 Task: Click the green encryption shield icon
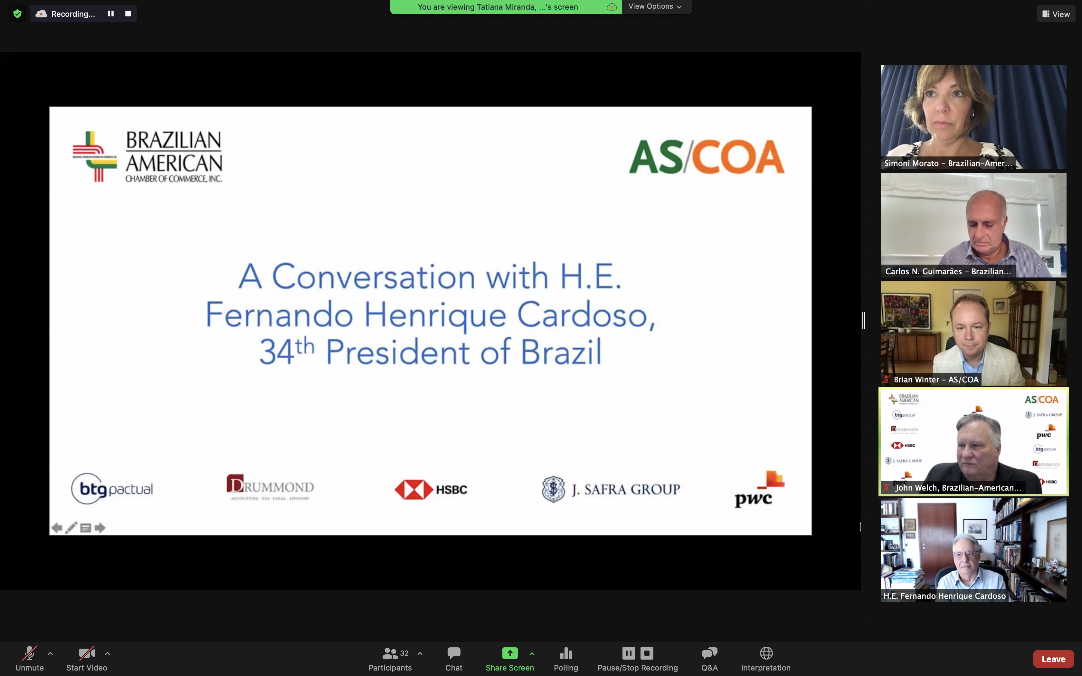17,14
